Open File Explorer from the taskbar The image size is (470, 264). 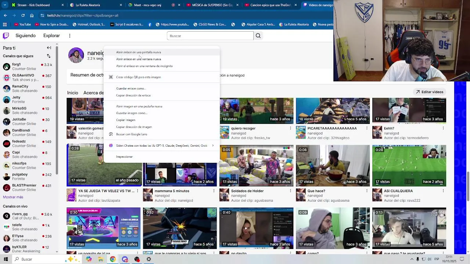click(100, 259)
